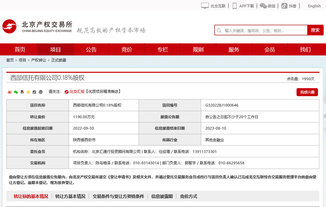The height and width of the screenshot is (207, 326).
Task: Click the magnifier icon in the search box
Action: pyautogui.click(x=219, y=30)
